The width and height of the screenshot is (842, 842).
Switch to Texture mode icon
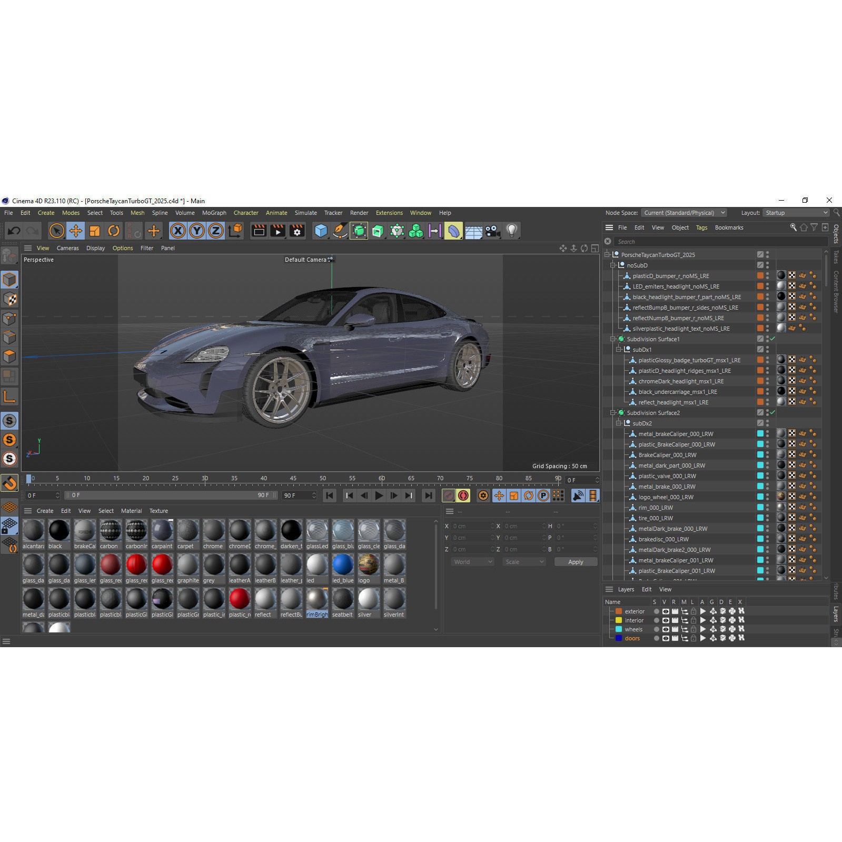pos(9,299)
